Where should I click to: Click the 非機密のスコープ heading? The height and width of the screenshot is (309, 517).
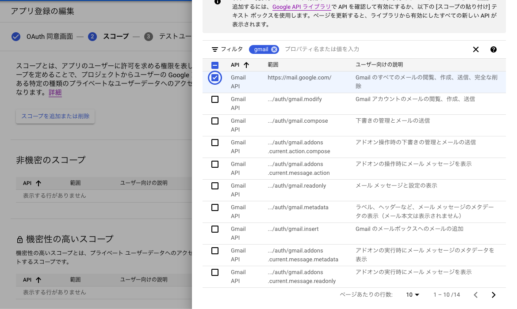pyautogui.click(x=51, y=160)
